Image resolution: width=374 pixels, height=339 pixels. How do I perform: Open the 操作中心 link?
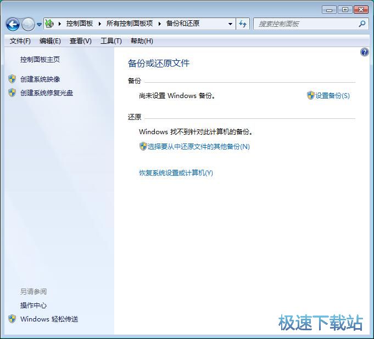(34, 306)
